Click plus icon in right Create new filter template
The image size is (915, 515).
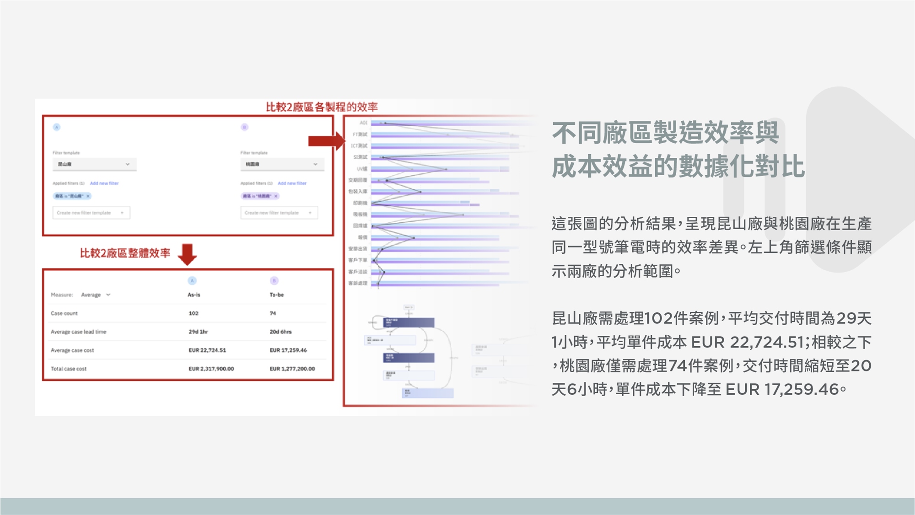[310, 213]
